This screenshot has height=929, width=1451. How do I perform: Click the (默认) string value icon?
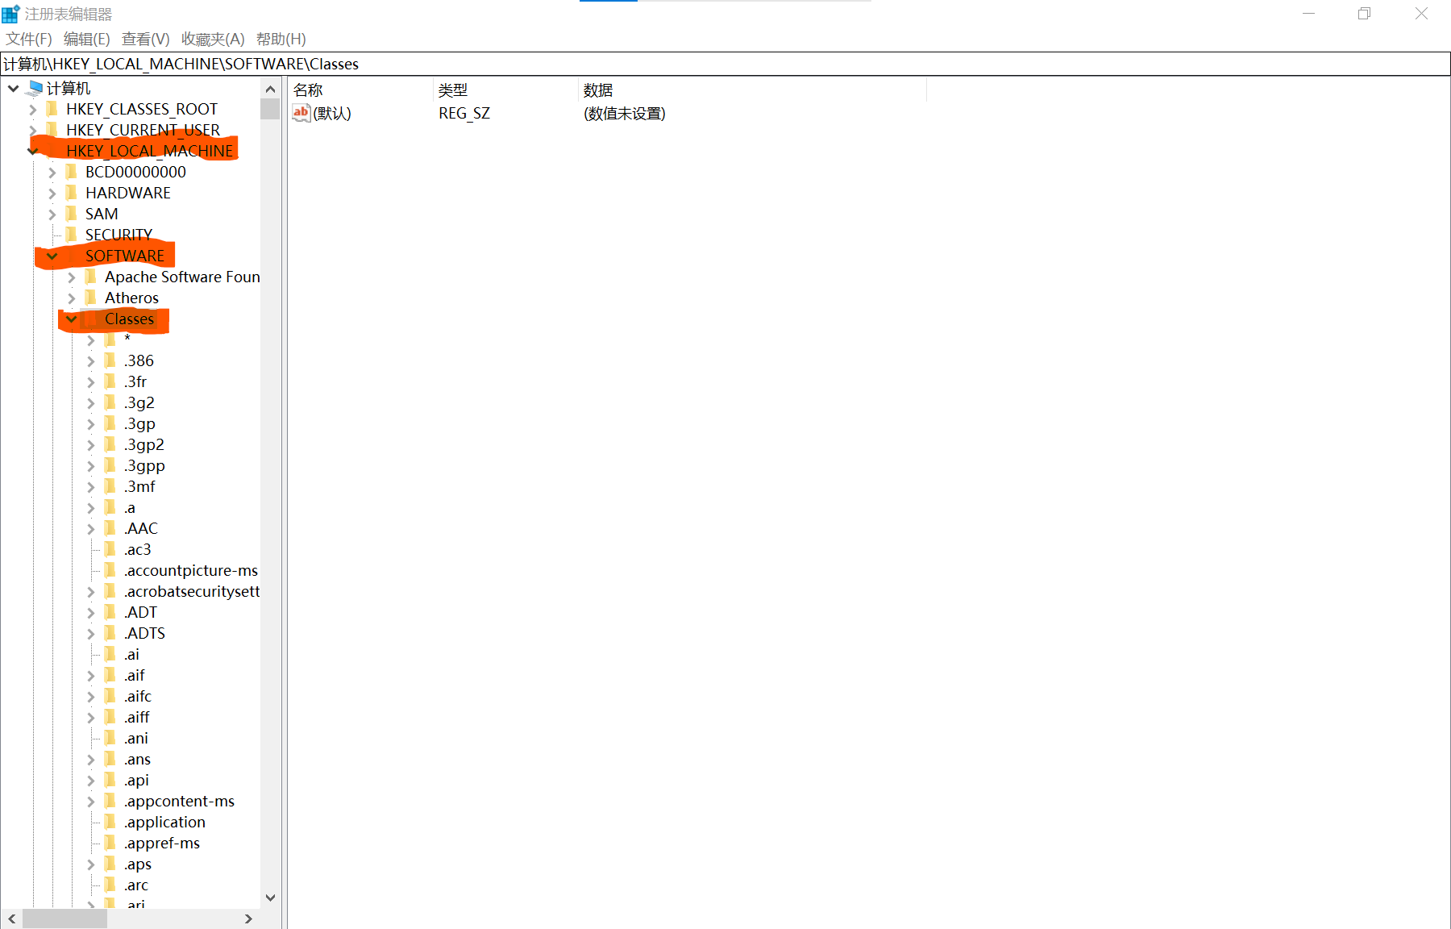point(301,113)
